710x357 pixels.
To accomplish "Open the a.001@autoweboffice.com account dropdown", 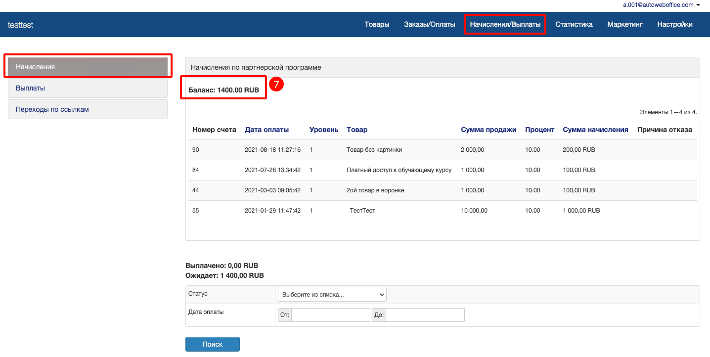I will click(661, 5).
